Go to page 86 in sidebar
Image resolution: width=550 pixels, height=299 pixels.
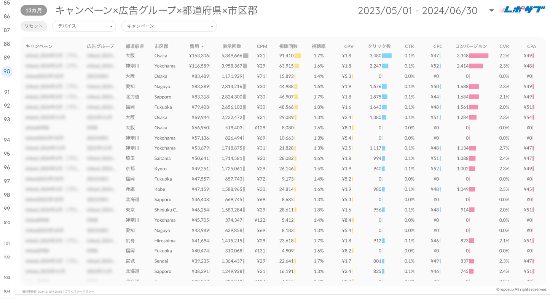[7, 16]
